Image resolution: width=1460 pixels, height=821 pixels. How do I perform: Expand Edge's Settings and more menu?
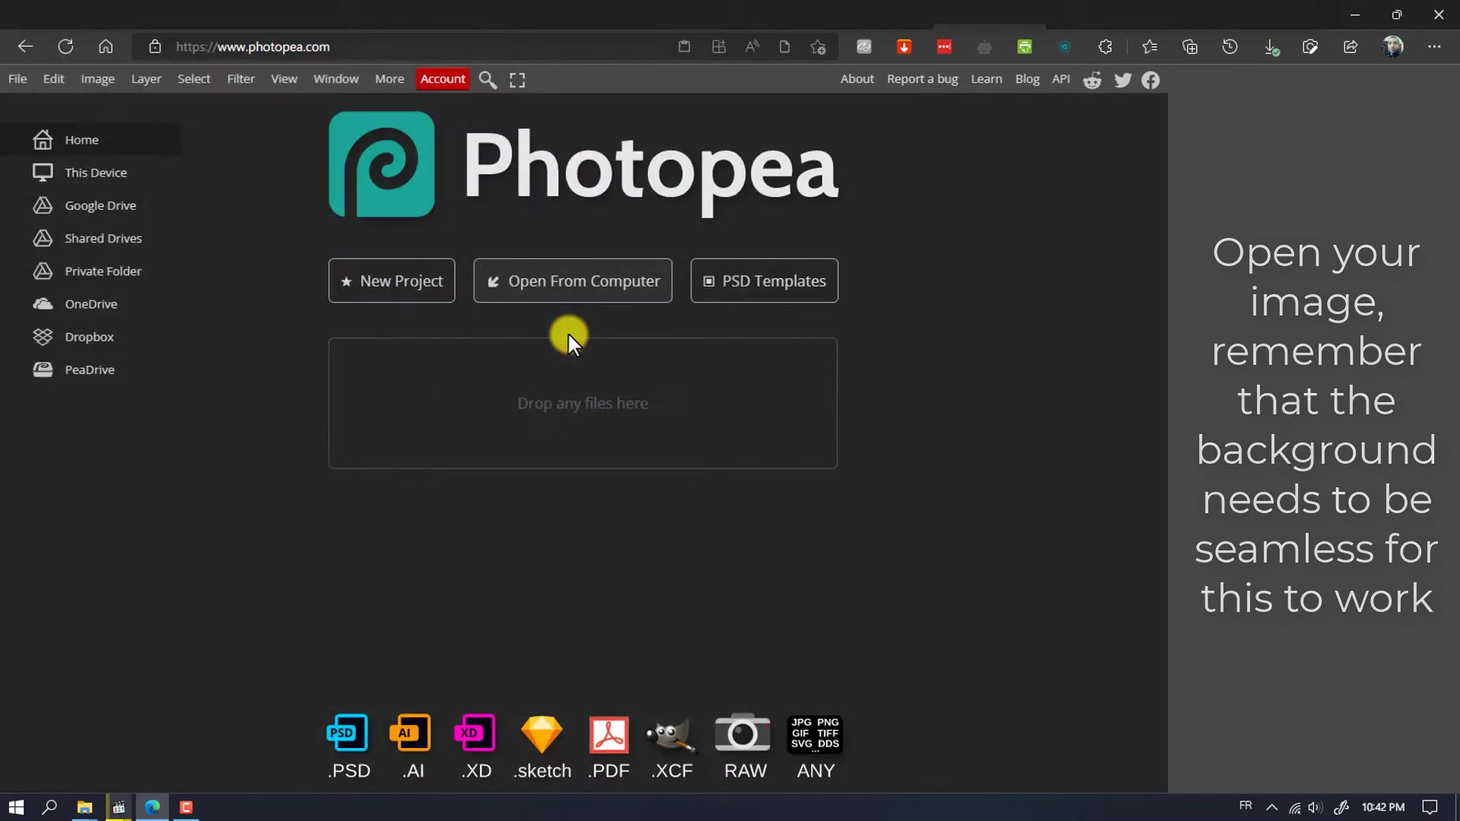tap(1436, 46)
